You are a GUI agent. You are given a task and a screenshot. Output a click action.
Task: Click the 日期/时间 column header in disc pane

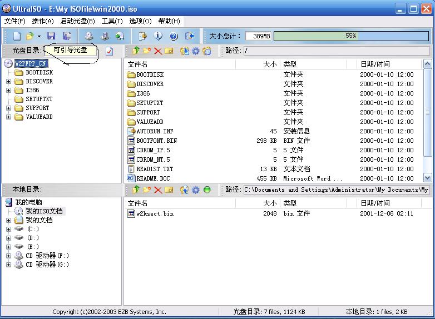click(389, 64)
